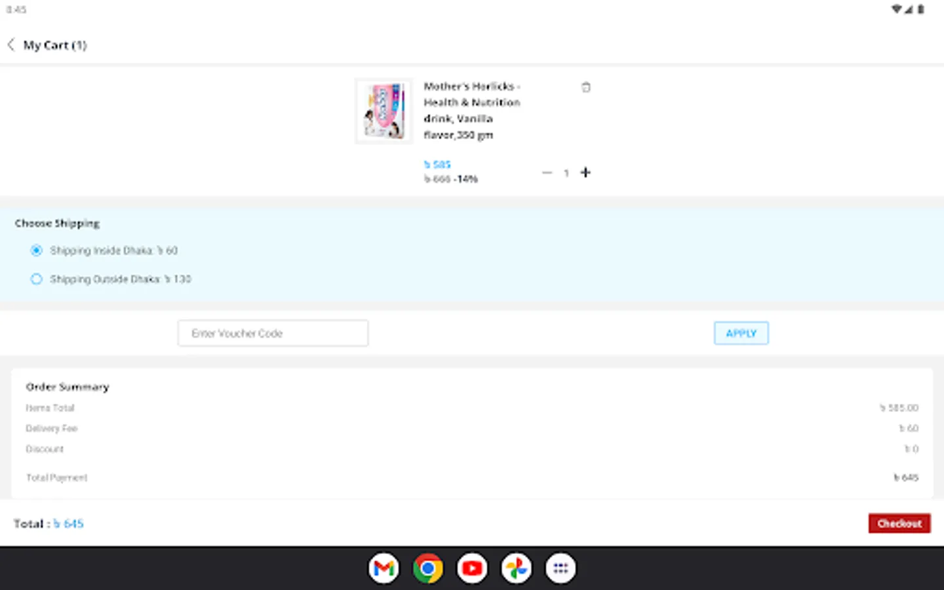
Task: Select the Delivery Fee value ৳ 60
Action: 909,428
